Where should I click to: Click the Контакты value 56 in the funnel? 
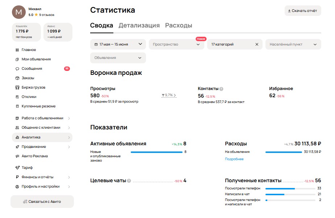(x=201, y=96)
